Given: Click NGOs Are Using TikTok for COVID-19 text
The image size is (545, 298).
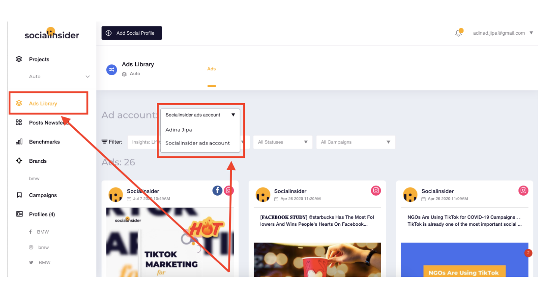Looking at the screenshot, I should coord(464,221).
